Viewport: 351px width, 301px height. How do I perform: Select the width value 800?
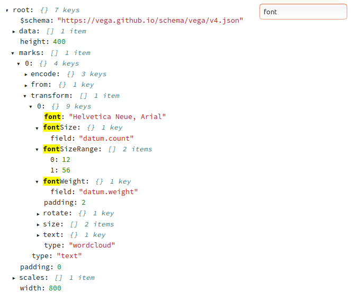[x=55, y=288]
